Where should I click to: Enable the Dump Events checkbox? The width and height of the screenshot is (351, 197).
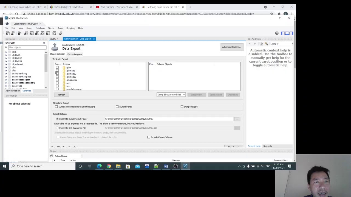117,107
